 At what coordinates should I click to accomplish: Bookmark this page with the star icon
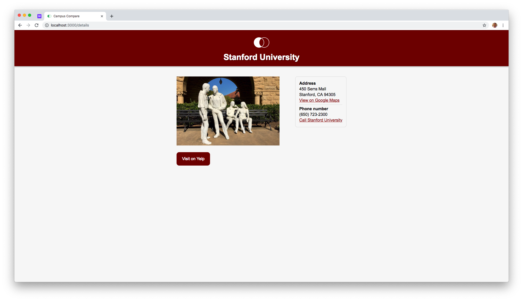coord(484,25)
